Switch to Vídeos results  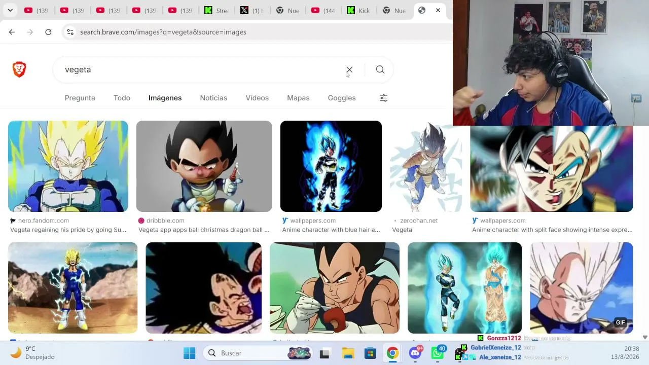point(257,98)
